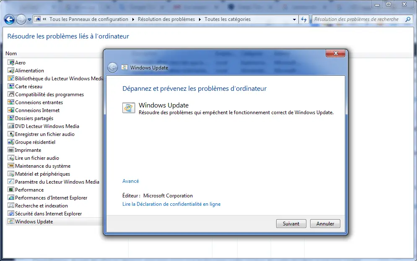Expand the arrow after Résolution des problèmes

(199, 19)
